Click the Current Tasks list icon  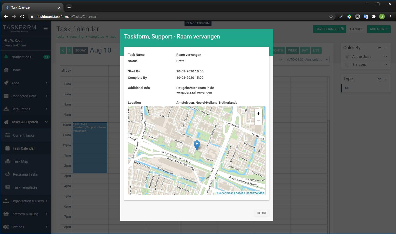(8, 135)
